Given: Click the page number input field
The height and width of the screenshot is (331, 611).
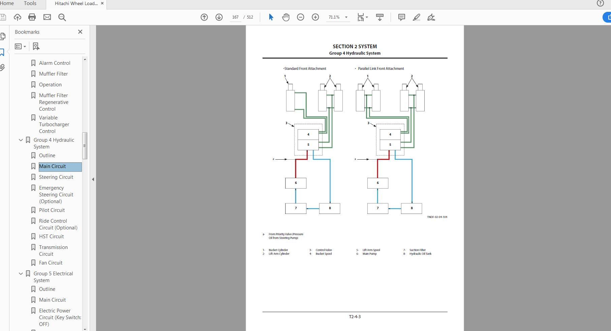Looking at the screenshot, I should coord(235,17).
